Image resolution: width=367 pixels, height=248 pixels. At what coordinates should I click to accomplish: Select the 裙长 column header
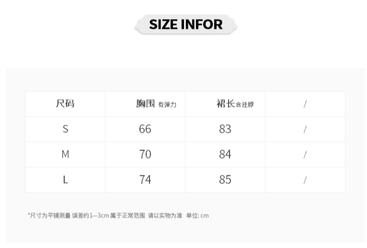(226, 104)
